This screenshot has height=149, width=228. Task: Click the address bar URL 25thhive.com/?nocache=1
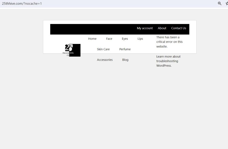pos(22,3)
